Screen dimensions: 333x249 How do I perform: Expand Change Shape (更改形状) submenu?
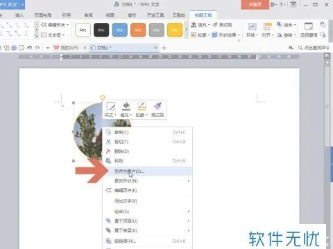click(188, 181)
